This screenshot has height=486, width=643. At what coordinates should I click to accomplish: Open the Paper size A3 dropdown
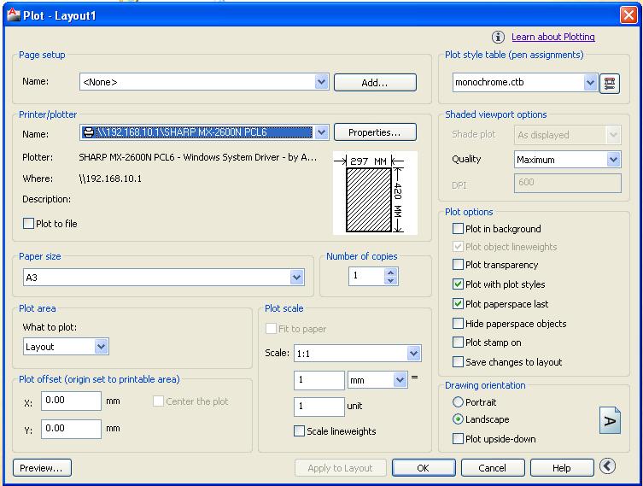296,278
